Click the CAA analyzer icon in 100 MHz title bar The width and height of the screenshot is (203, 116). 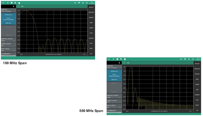point(18,6)
